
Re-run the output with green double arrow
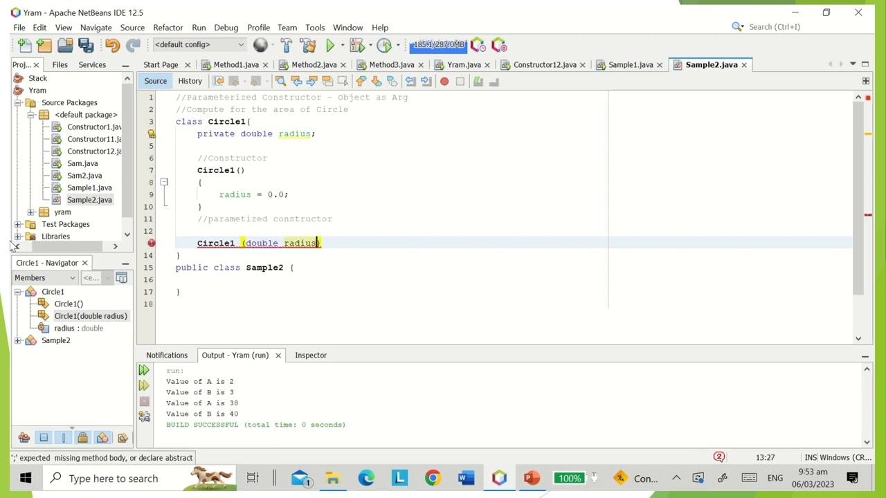tap(144, 371)
